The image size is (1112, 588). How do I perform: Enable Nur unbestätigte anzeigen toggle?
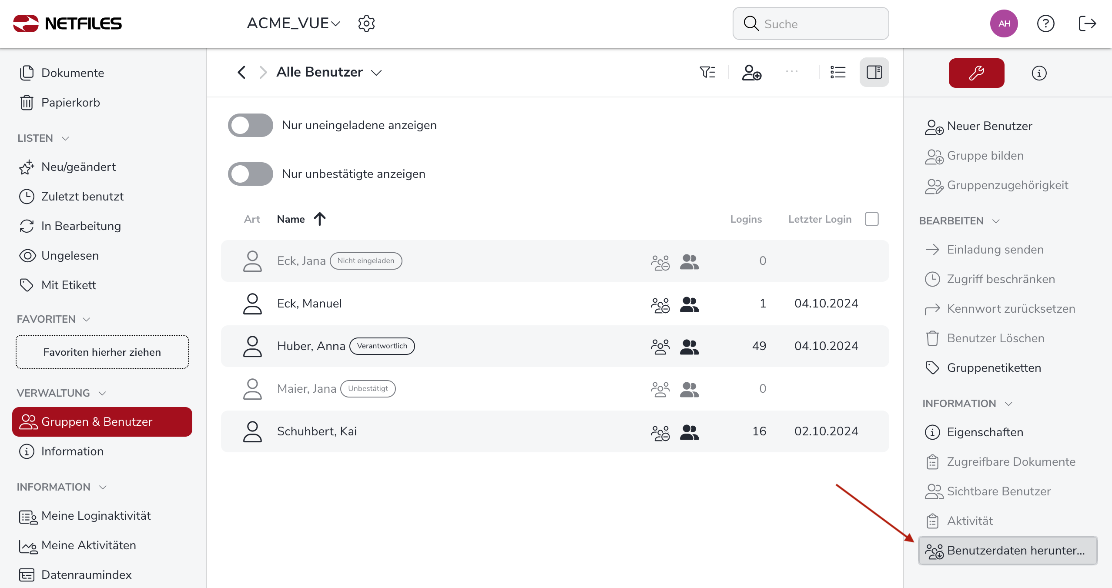250,174
